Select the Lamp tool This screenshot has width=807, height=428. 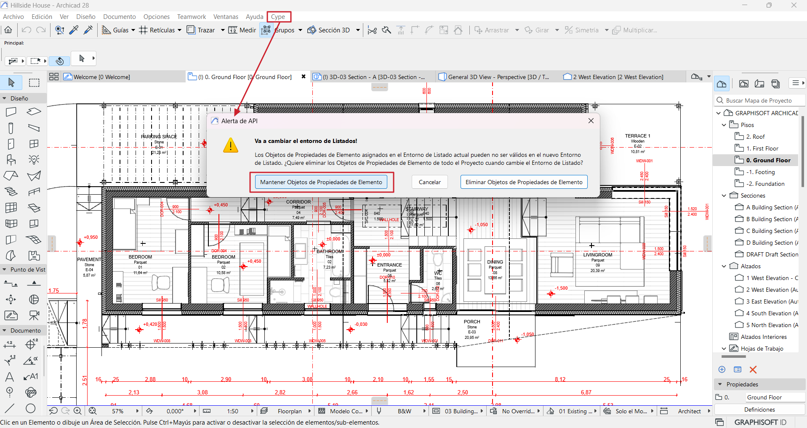34,160
